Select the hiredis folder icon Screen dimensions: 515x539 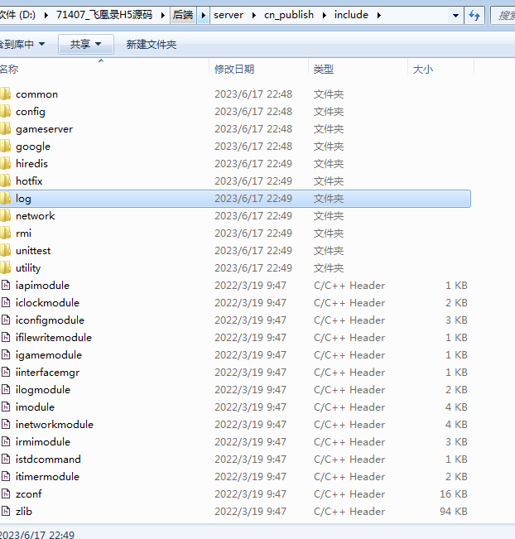[5, 164]
